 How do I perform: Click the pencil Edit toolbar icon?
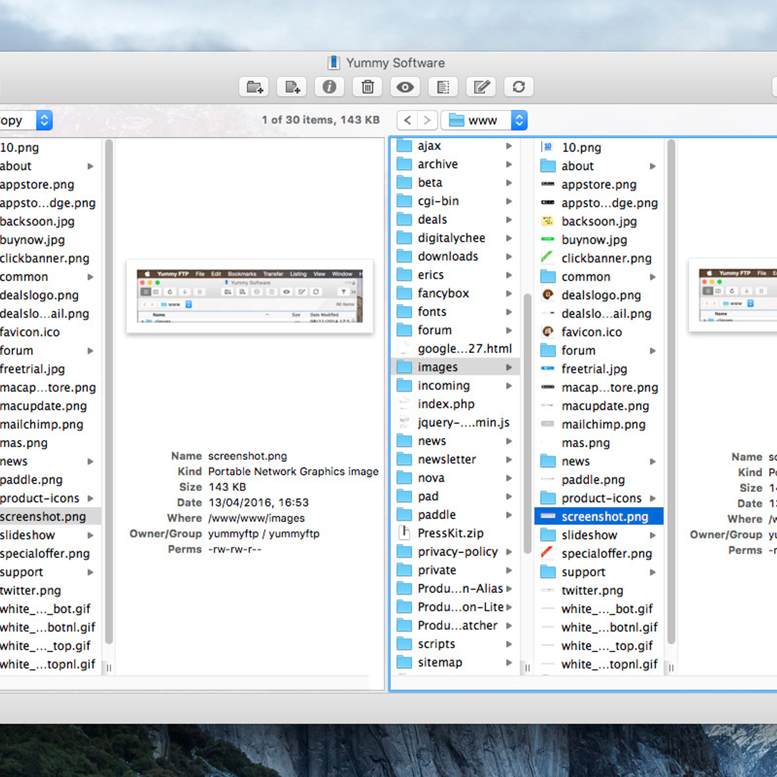481,87
